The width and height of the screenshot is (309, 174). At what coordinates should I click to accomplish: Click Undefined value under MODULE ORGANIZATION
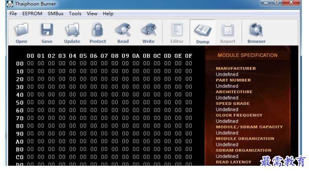[227, 145]
